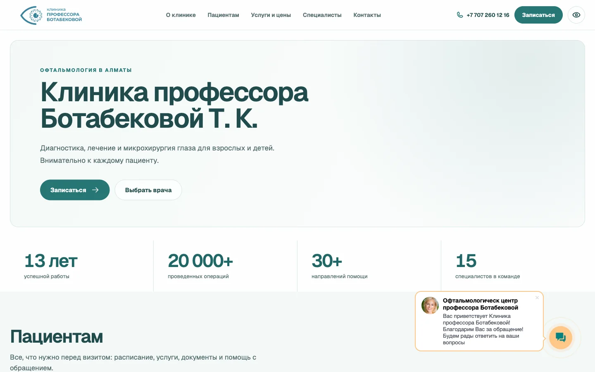Click the clinic eye logo in header
Viewport: 595px width, 372px height.
click(51, 15)
